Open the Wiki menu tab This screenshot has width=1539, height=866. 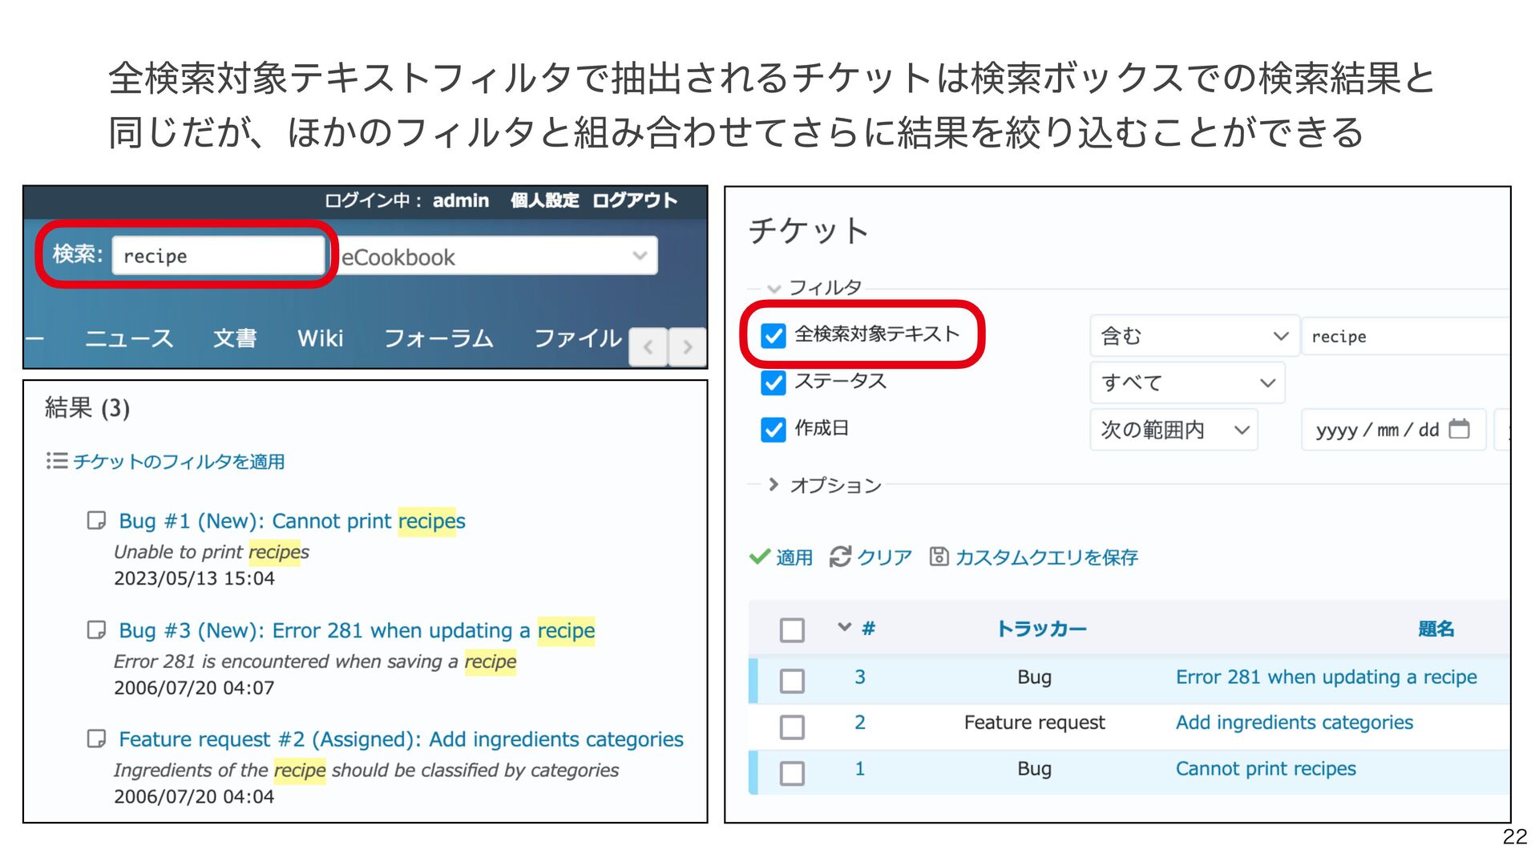click(x=320, y=338)
